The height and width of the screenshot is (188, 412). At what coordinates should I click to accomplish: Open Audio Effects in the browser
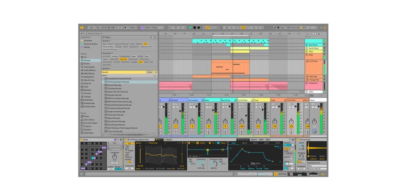coord(89,70)
